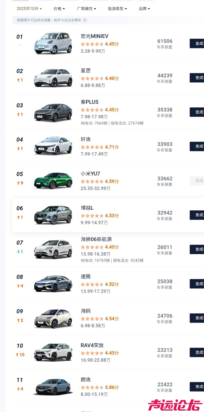Open the 博越L model link
Image resolution: width=204 pixels, height=412 pixels.
tap(87, 208)
